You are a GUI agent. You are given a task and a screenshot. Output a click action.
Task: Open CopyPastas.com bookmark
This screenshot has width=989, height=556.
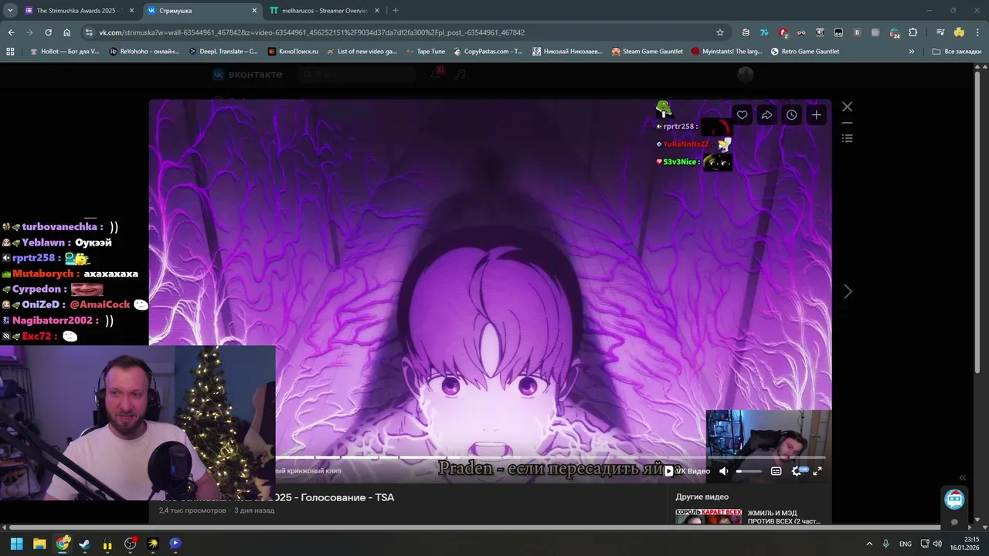coord(488,52)
